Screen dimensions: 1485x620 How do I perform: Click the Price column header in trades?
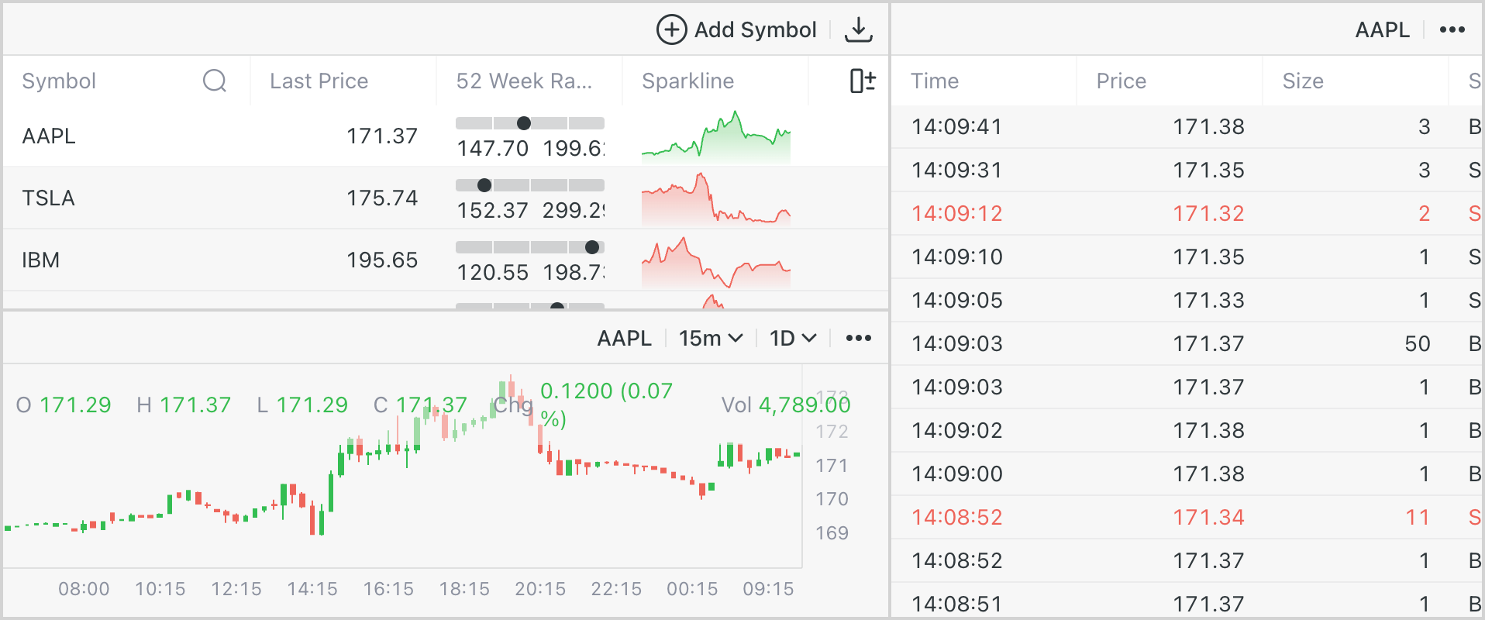point(1121,81)
